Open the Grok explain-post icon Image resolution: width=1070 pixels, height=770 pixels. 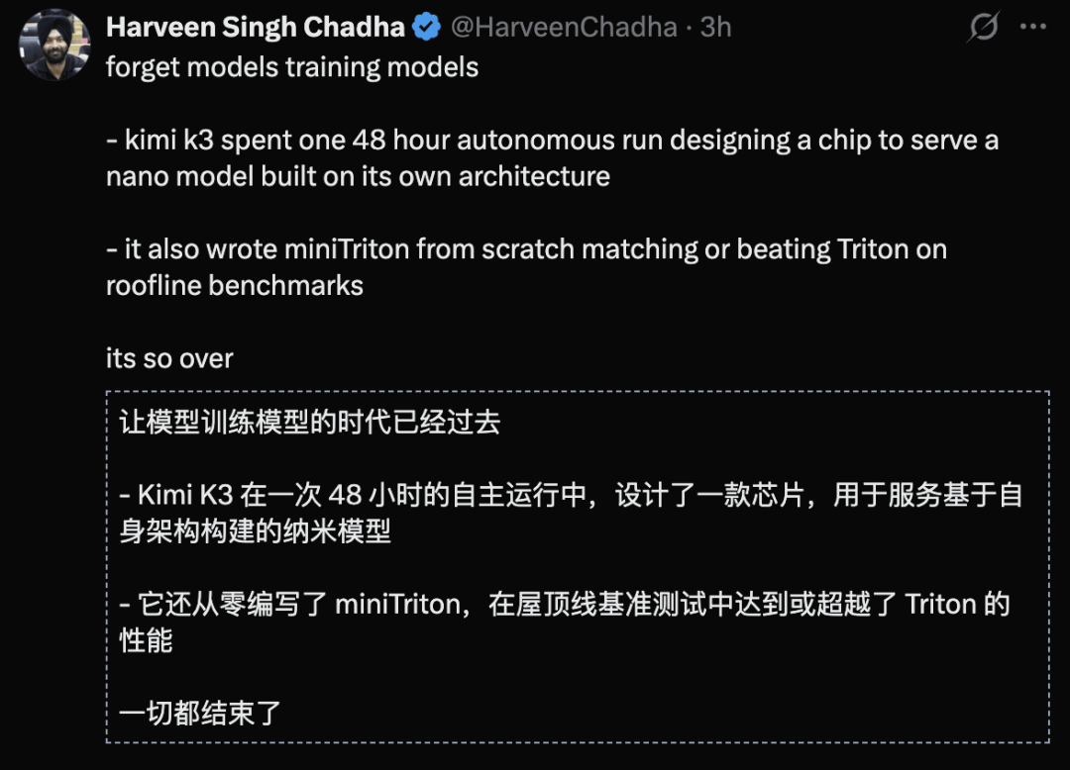pos(984,27)
